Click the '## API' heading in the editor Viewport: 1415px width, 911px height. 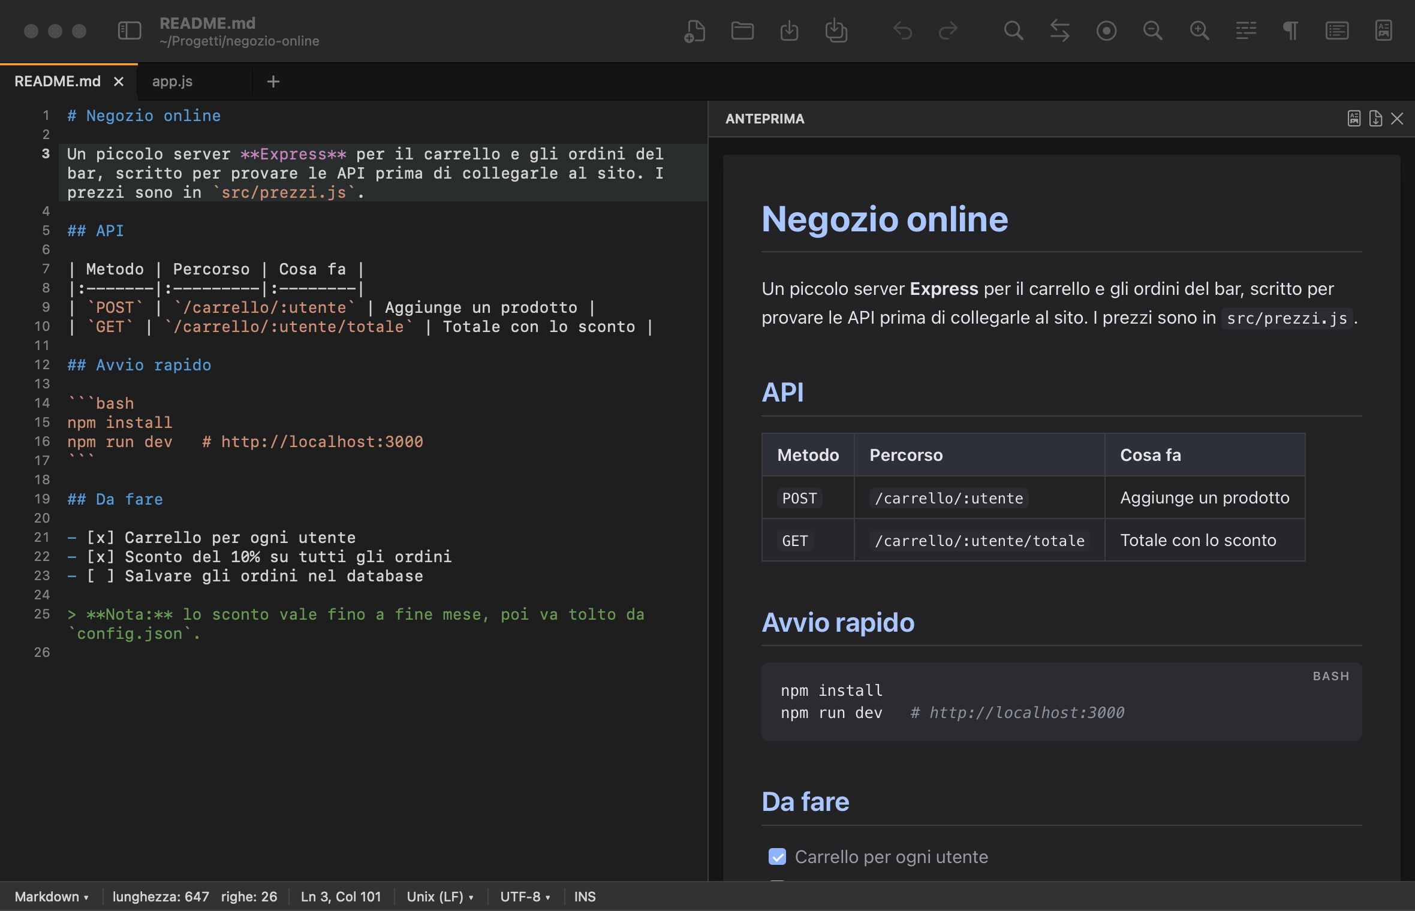click(x=95, y=231)
